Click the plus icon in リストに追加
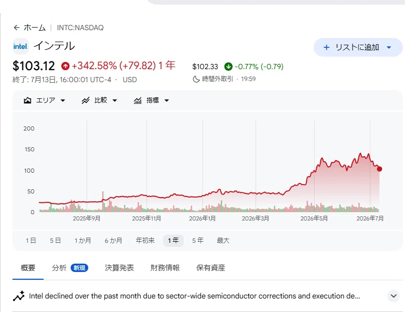The image size is (405, 312). point(327,47)
